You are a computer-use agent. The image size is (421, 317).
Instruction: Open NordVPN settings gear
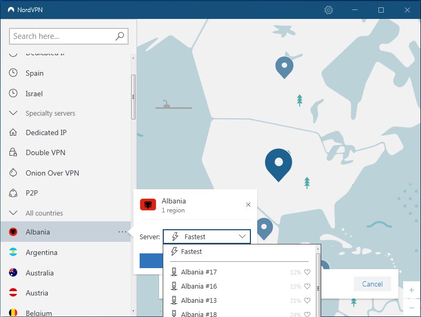coord(329,10)
